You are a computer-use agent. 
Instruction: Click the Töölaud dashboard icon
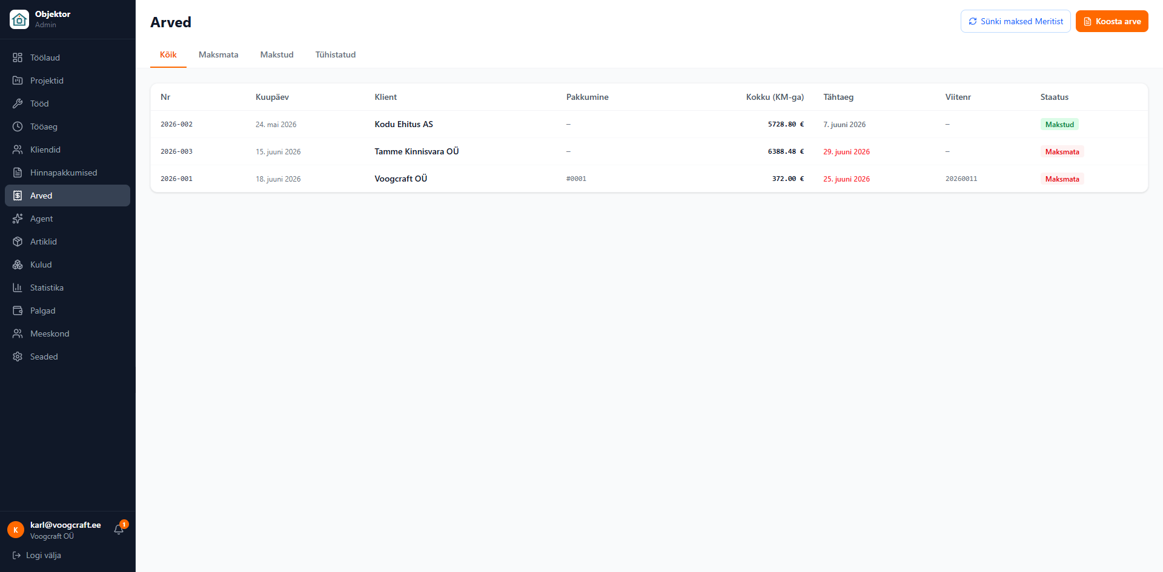coord(18,58)
